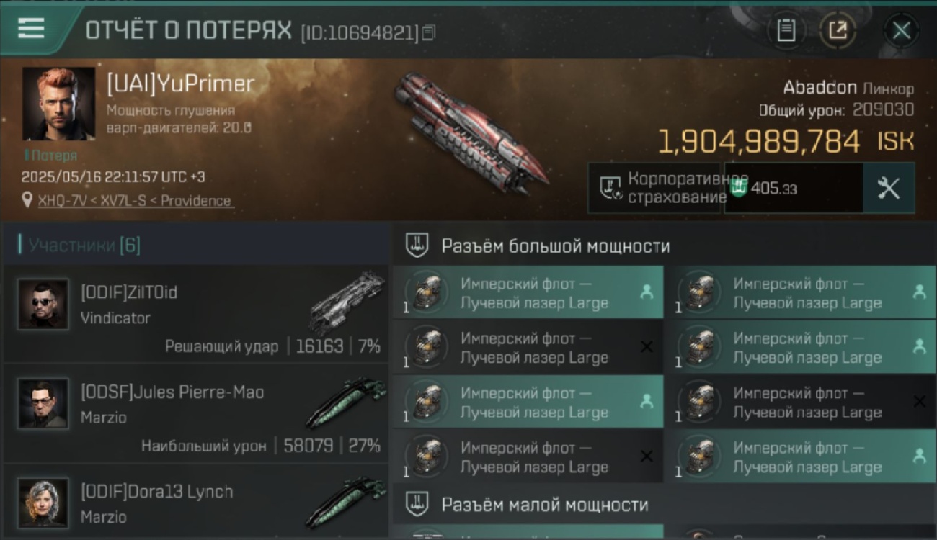The height and width of the screenshot is (540, 937).
Task: Select the Dora13 Lynch participant row
Action: (x=196, y=502)
